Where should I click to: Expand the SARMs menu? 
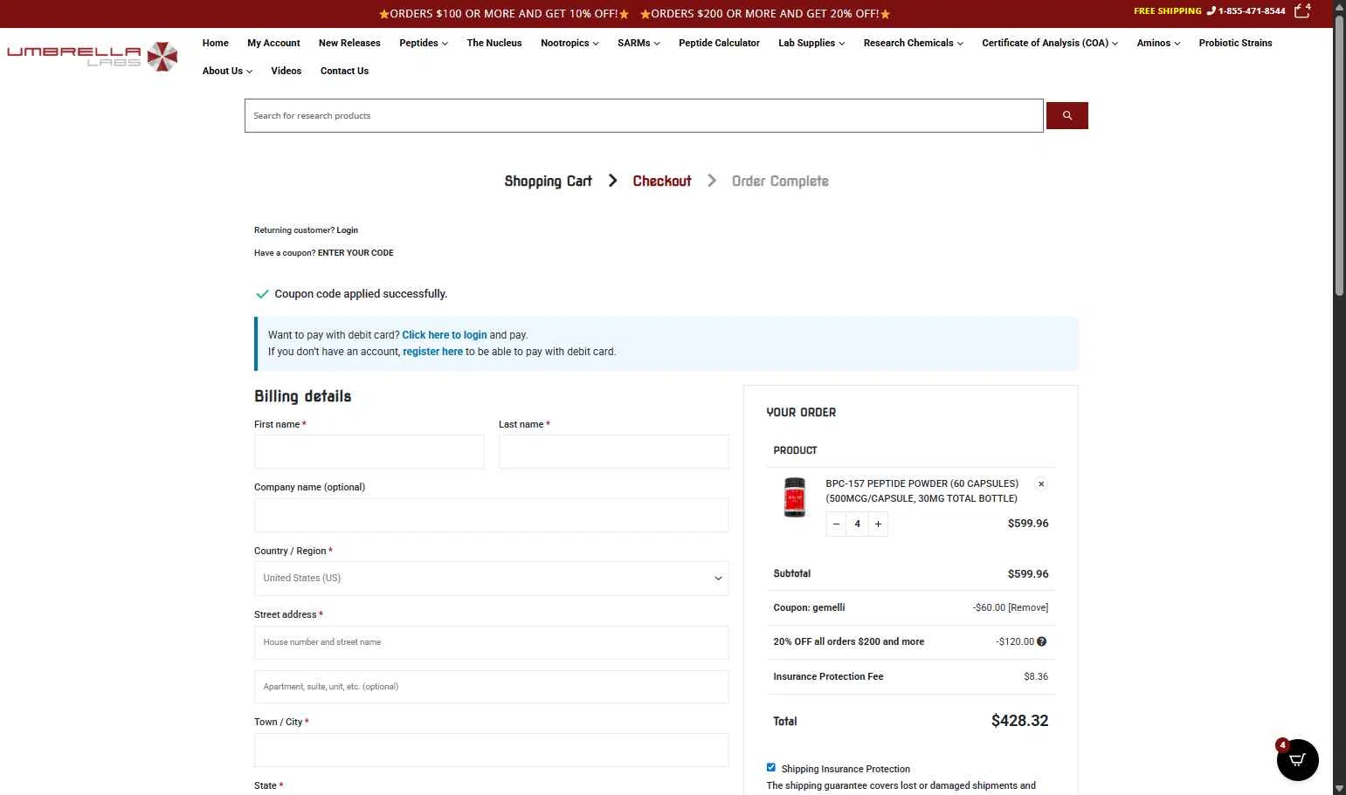click(638, 43)
